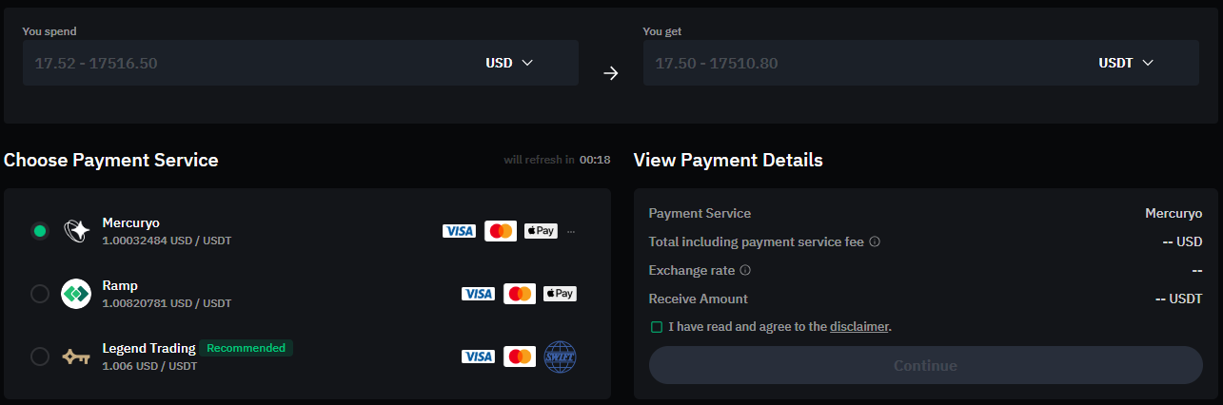Select the Mercuryo radio button

tap(40, 230)
